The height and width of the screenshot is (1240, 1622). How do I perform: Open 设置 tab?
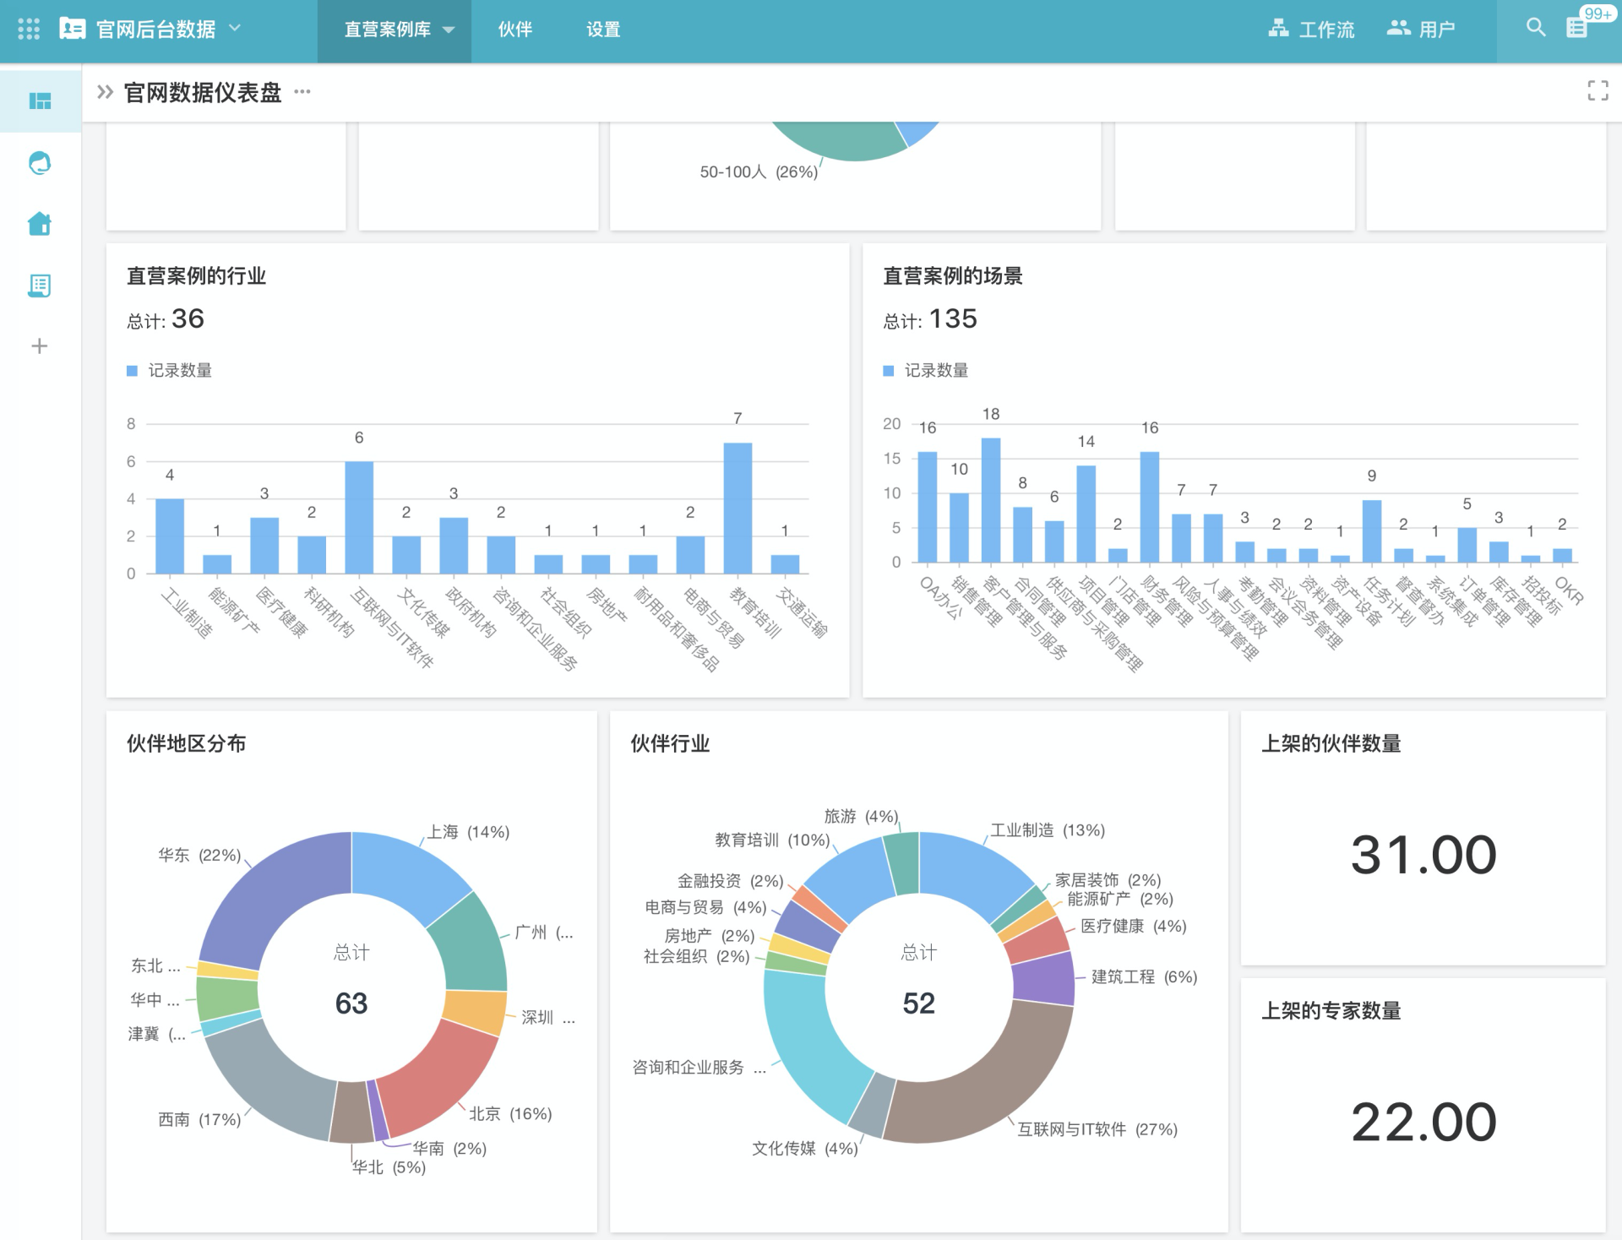pyautogui.click(x=603, y=30)
